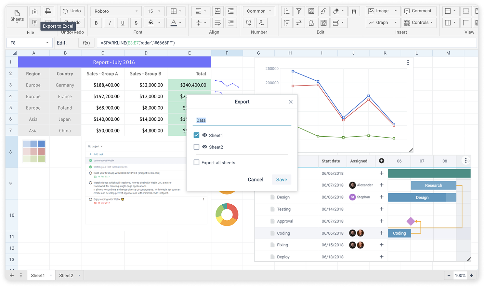Click the insert link icon

click(x=323, y=11)
